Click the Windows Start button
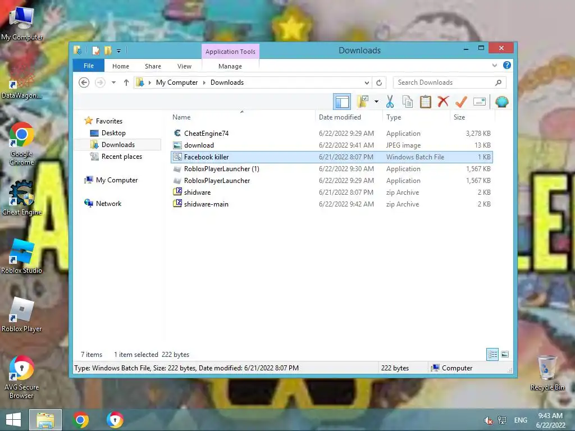This screenshot has width=575, height=431. 13,420
